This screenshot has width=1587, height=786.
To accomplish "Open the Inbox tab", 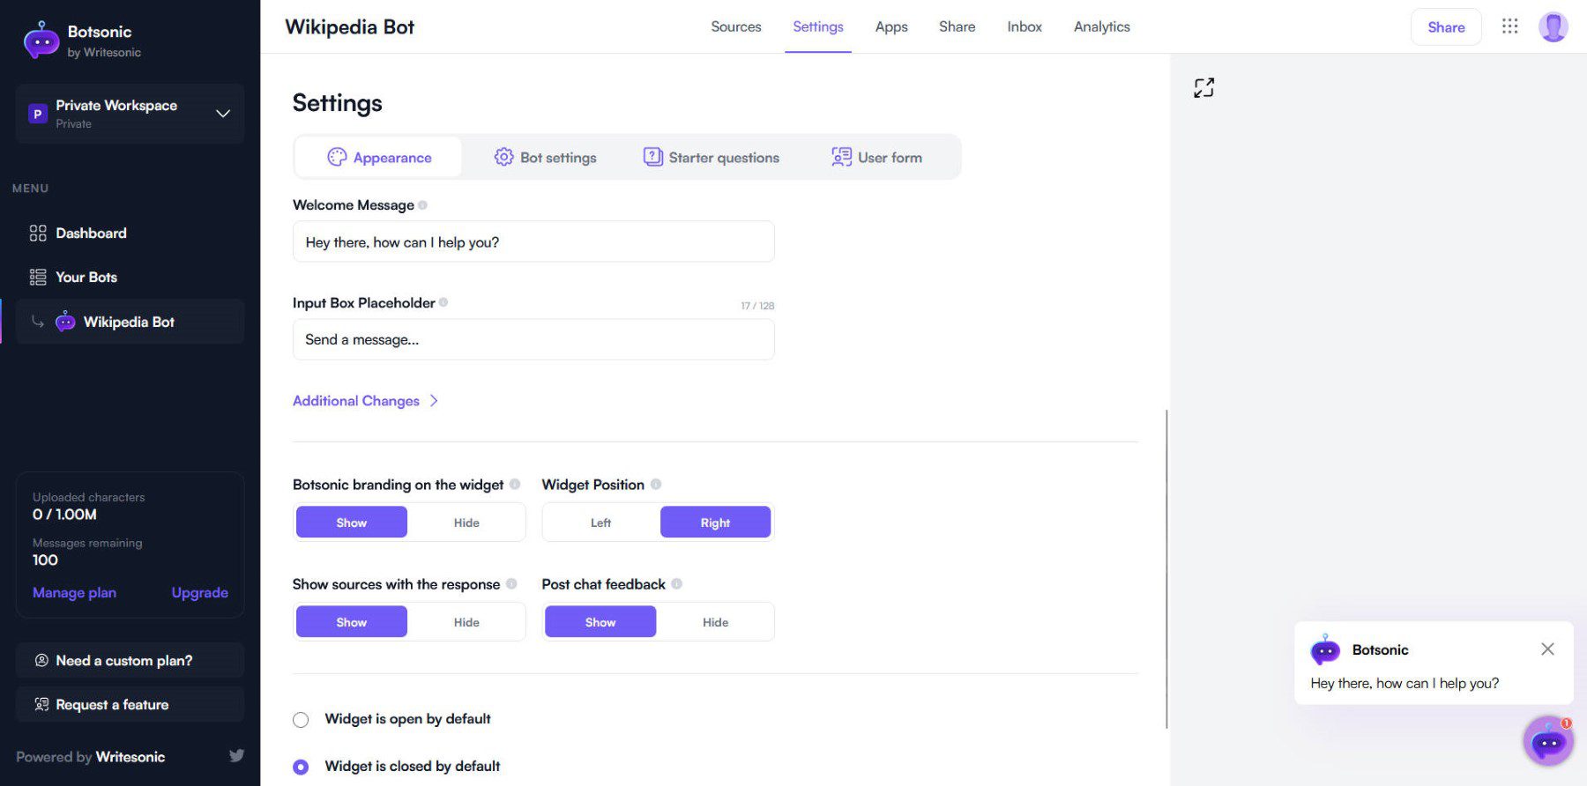I will tap(1024, 26).
